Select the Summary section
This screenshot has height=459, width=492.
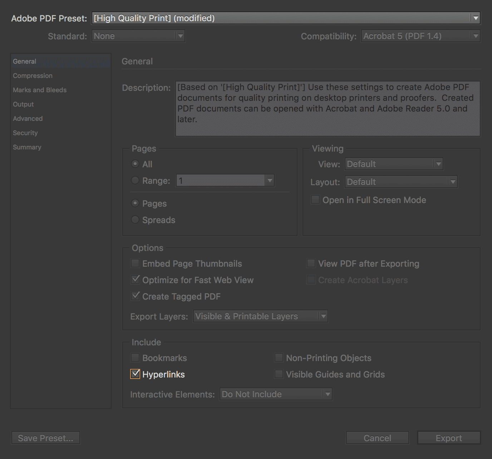tap(27, 147)
